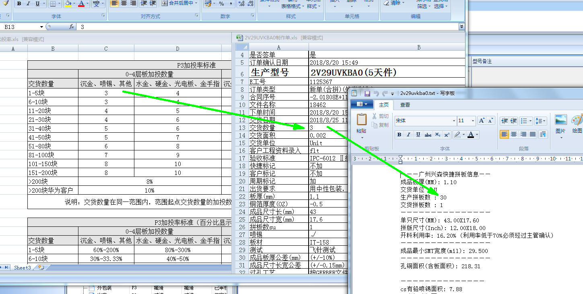Viewport: 583px width, 294px height.
Task: Click WordPad 复制 copy button
Action: 380,125
